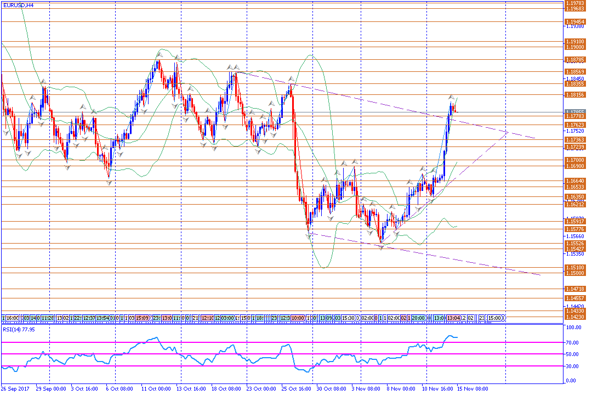Viewport: 592px width, 395px height.
Task: Select the 1.19783 top price label
Action: (x=574, y=3)
